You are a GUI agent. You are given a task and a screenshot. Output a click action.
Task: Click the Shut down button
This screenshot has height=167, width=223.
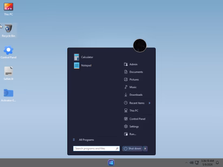tap(132, 148)
